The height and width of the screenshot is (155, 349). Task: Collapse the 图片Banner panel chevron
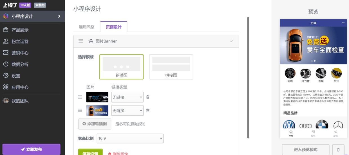[x=231, y=41]
